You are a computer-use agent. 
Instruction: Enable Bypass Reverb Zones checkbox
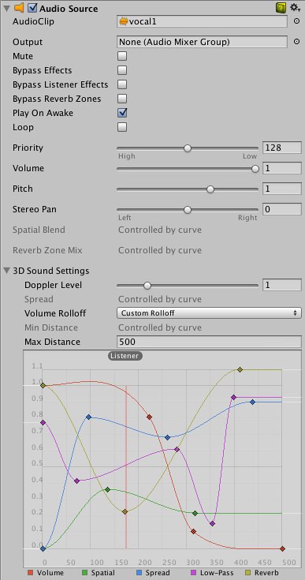tap(122, 99)
